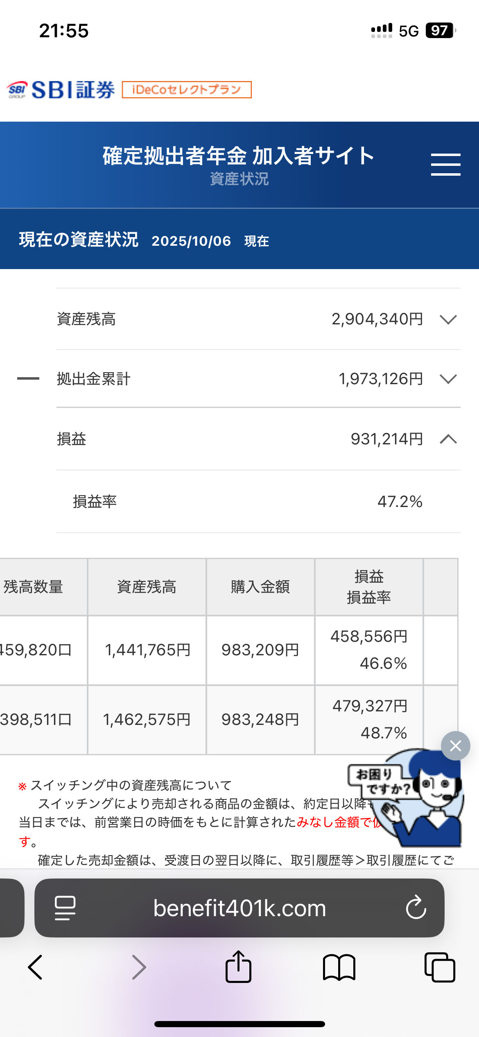Click the browser forward arrow
The height and width of the screenshot is (1037, 479).
(139, 967)
